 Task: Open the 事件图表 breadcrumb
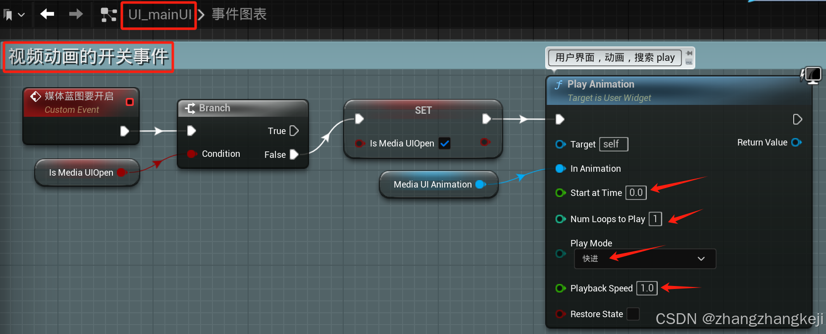click(x=239, y=14)
